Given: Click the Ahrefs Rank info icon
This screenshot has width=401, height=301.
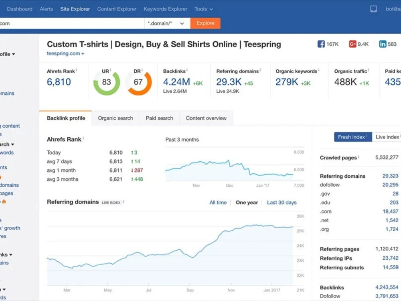Looking at the screenshot, I should click(x=77, y=70).
